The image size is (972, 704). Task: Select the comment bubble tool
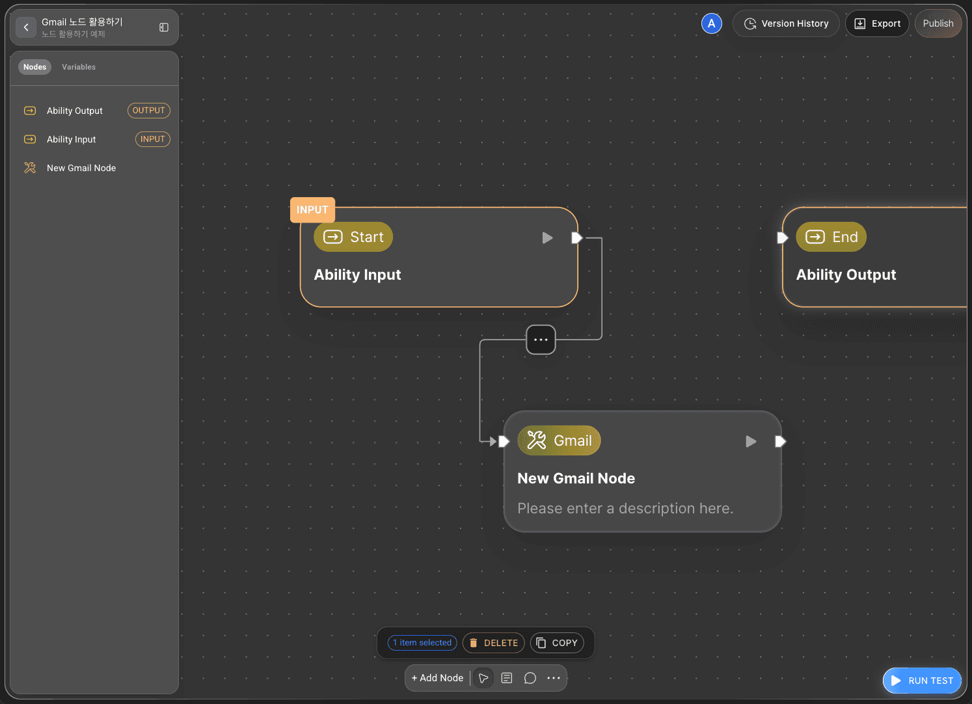530,678
